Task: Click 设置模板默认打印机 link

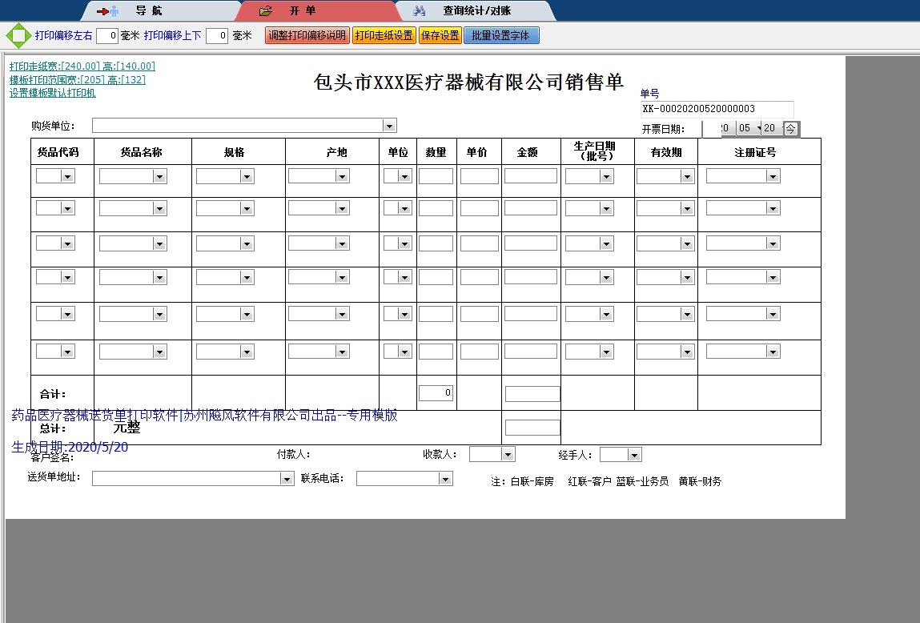Action: click(52, 93)
